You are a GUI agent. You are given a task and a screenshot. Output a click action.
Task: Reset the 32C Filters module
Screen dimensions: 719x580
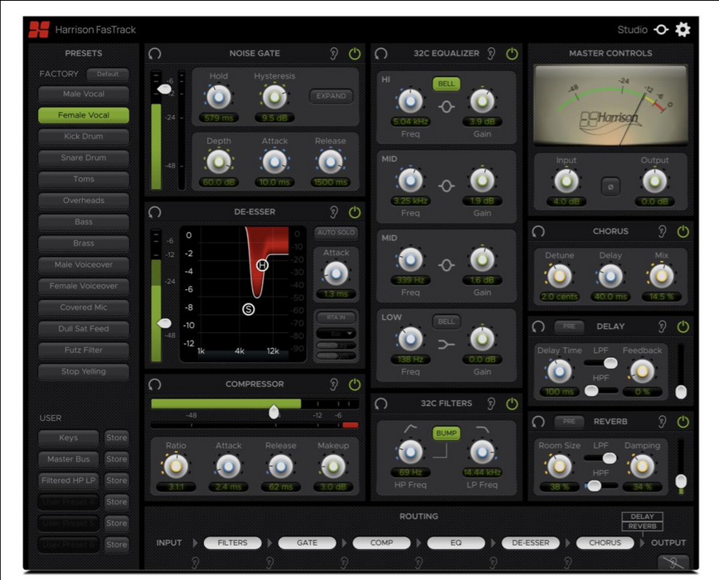[x=381, y=404]
